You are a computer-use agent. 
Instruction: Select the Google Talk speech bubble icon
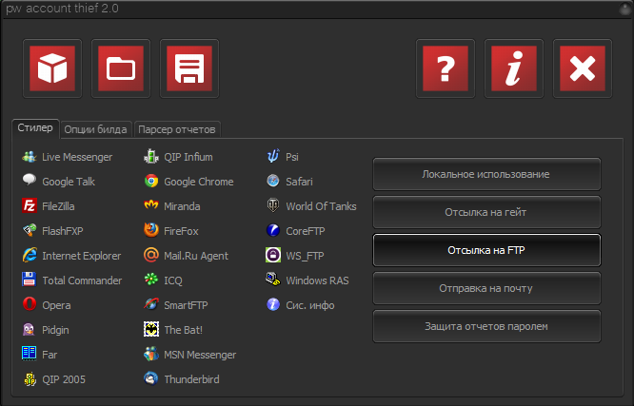[x=30, y=180]
